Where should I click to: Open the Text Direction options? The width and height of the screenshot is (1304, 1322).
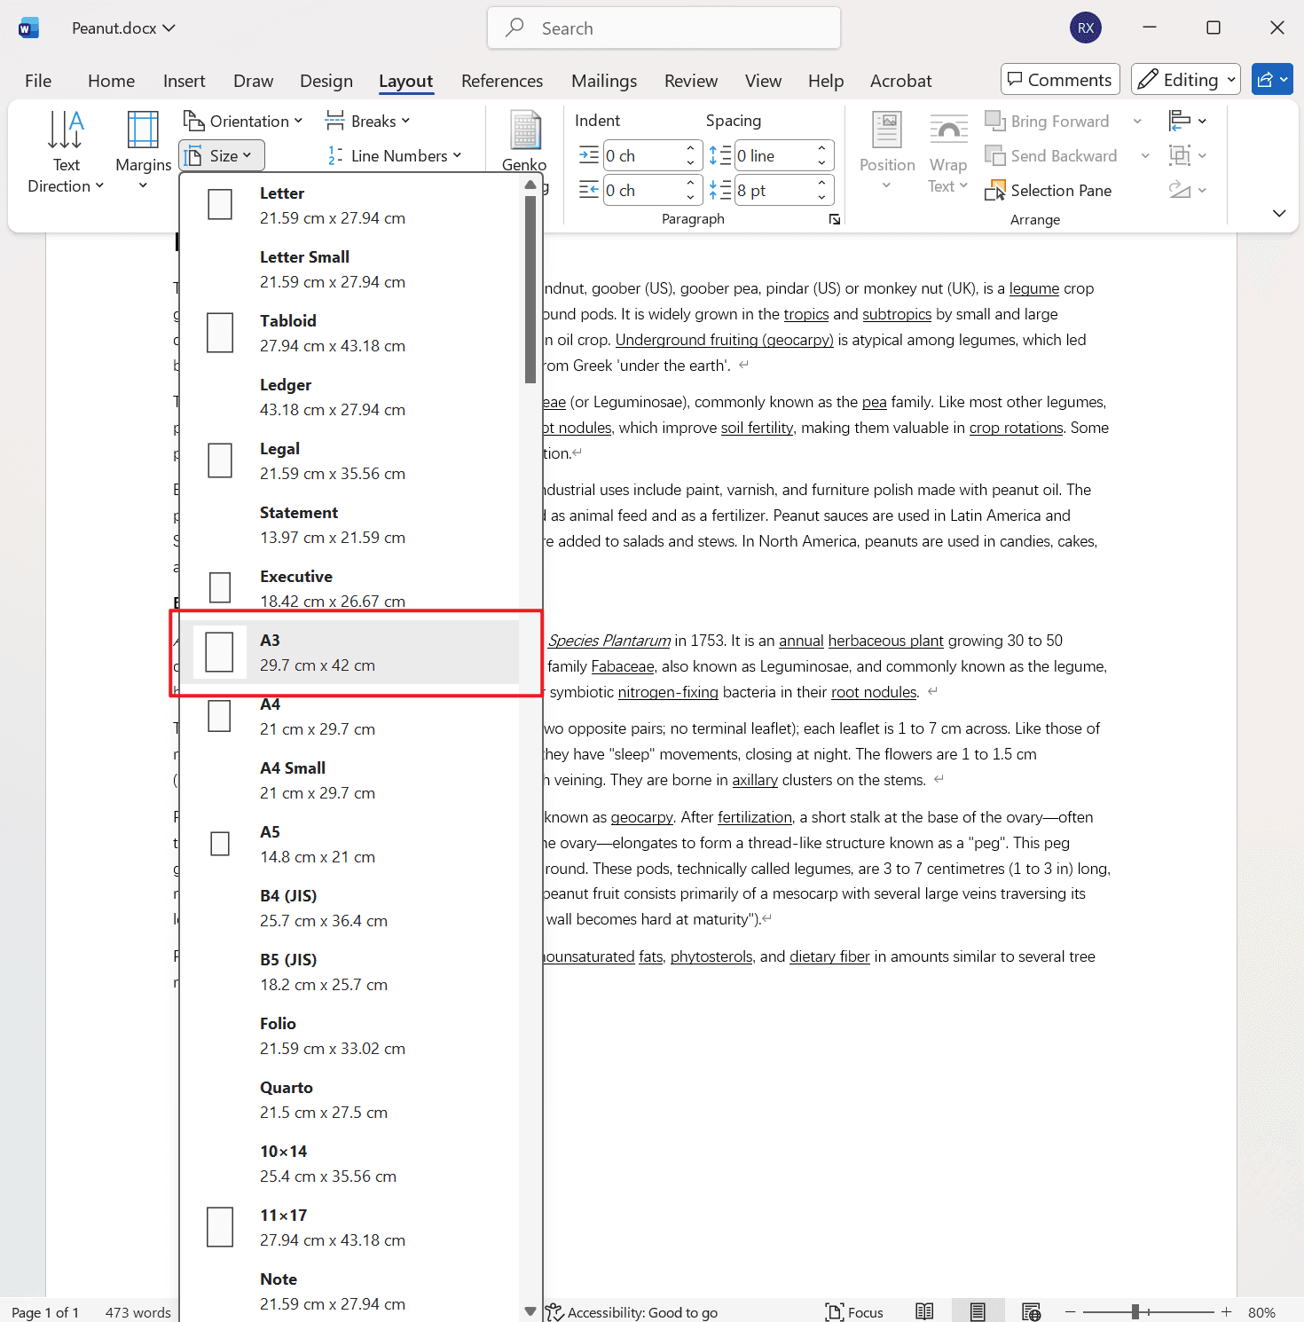tap(66, 151)
